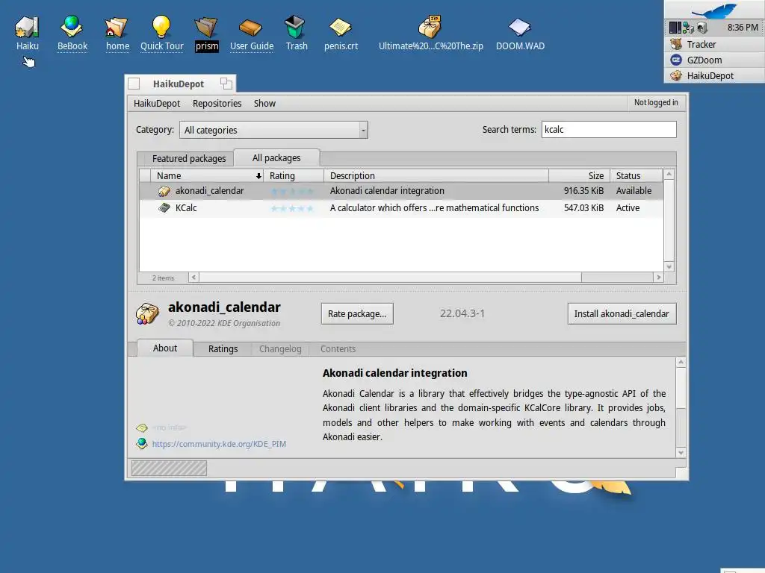The image size is (765, 573).
Task: Click the akonadi_calendar star rating
Action: tap(292, 191)
